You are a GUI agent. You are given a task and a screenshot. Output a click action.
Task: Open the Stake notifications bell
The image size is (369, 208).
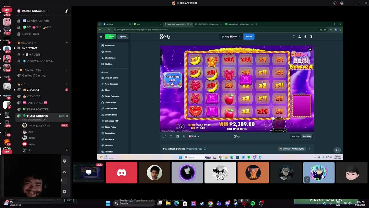click(305, 36)
